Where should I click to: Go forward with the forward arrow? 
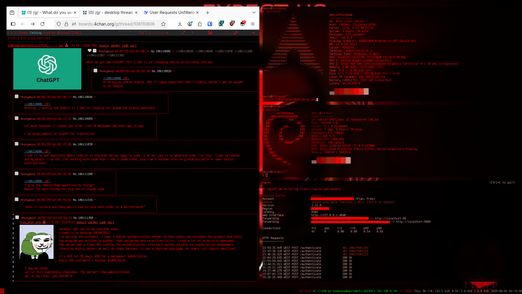coord(33,24)
